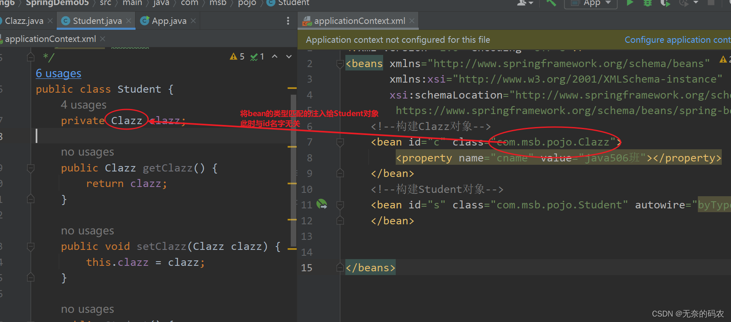
Task: Open the editor tabs three-dot menu
Action: [x=288, y=21]
